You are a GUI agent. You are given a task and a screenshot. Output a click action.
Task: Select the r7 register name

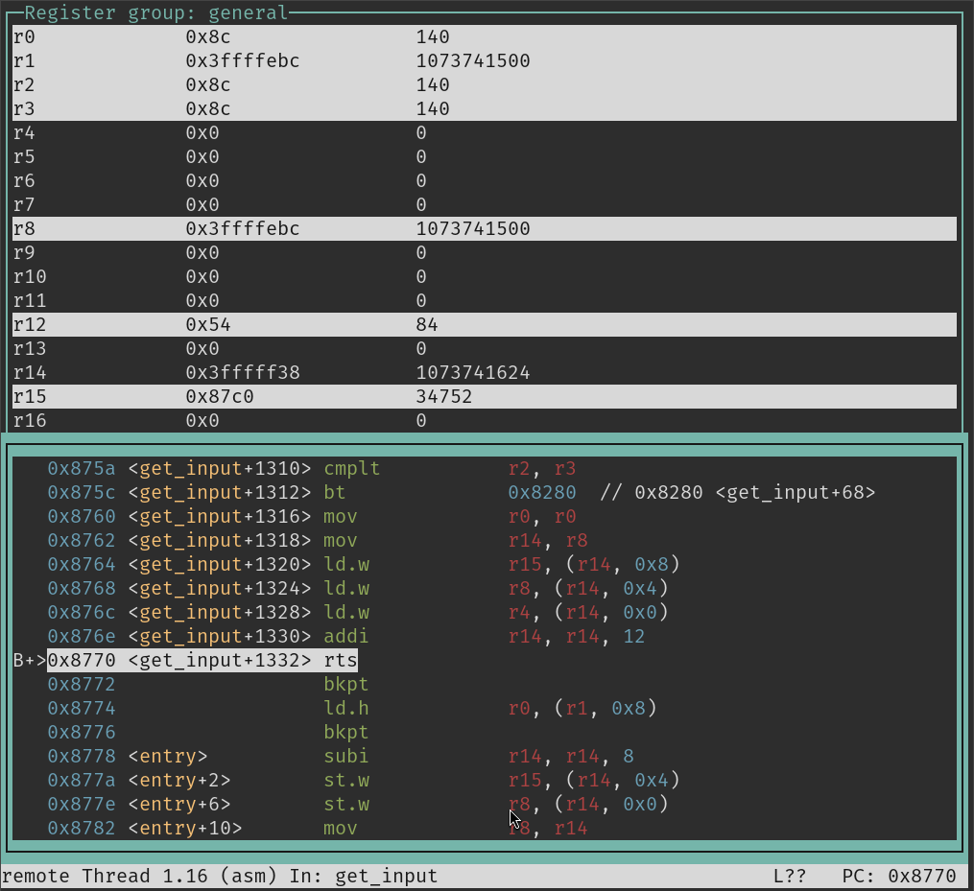[x=24, y=205]
